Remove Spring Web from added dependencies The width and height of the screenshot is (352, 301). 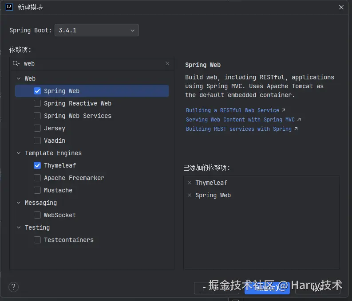click(x=190, y=195)
